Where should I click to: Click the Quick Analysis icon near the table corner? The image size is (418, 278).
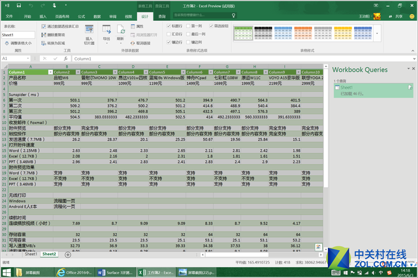(x=318, y=247)
